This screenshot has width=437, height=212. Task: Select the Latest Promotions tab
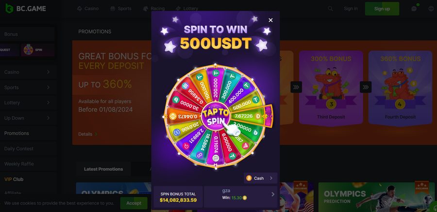pyautogui.click(x=103, y=169)
